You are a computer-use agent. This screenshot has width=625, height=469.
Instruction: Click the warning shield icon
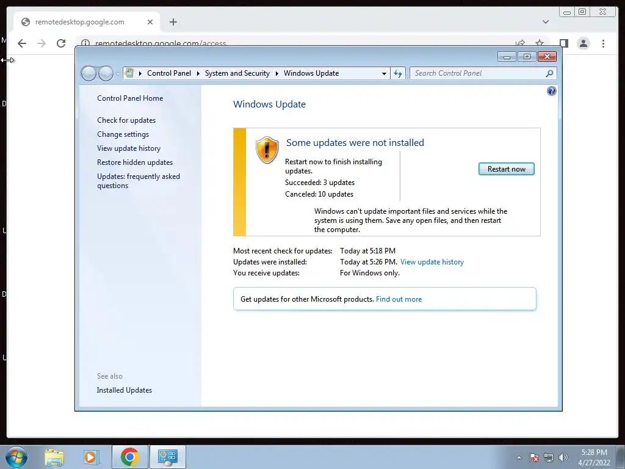[267, 150]
